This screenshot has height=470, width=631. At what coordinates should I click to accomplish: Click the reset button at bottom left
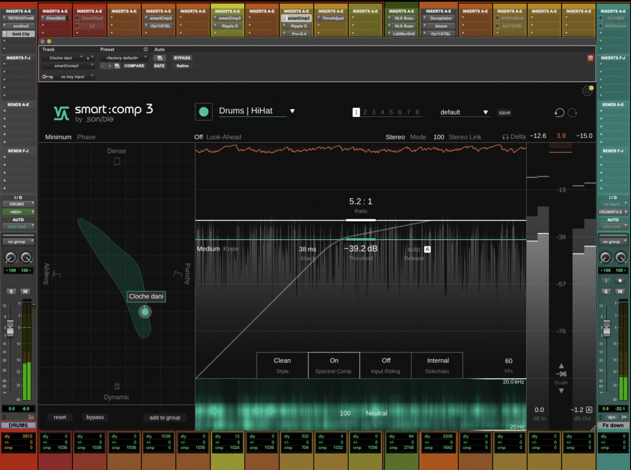pos(59,417)
